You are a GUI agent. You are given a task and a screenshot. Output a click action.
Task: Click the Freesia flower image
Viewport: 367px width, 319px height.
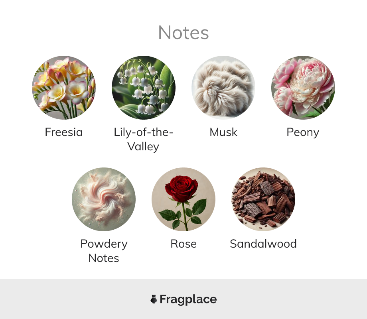pos(64,88)
